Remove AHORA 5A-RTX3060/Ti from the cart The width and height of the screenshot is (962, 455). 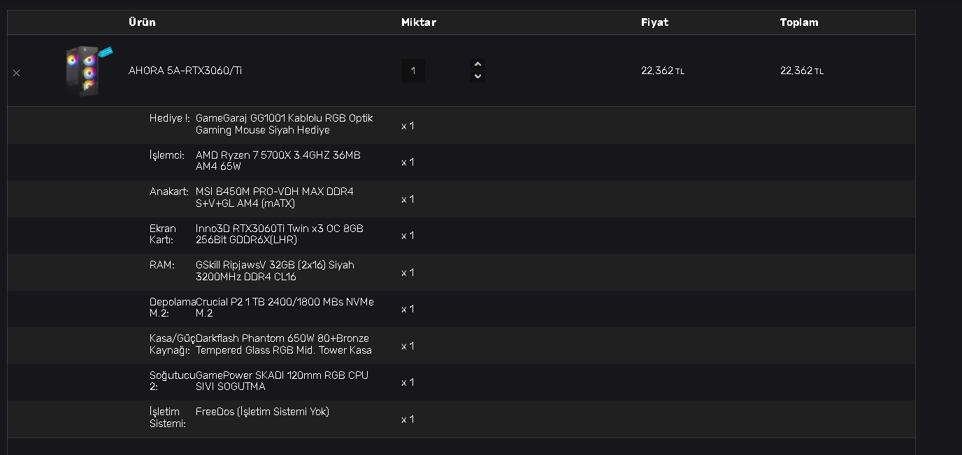coord(16,73)
